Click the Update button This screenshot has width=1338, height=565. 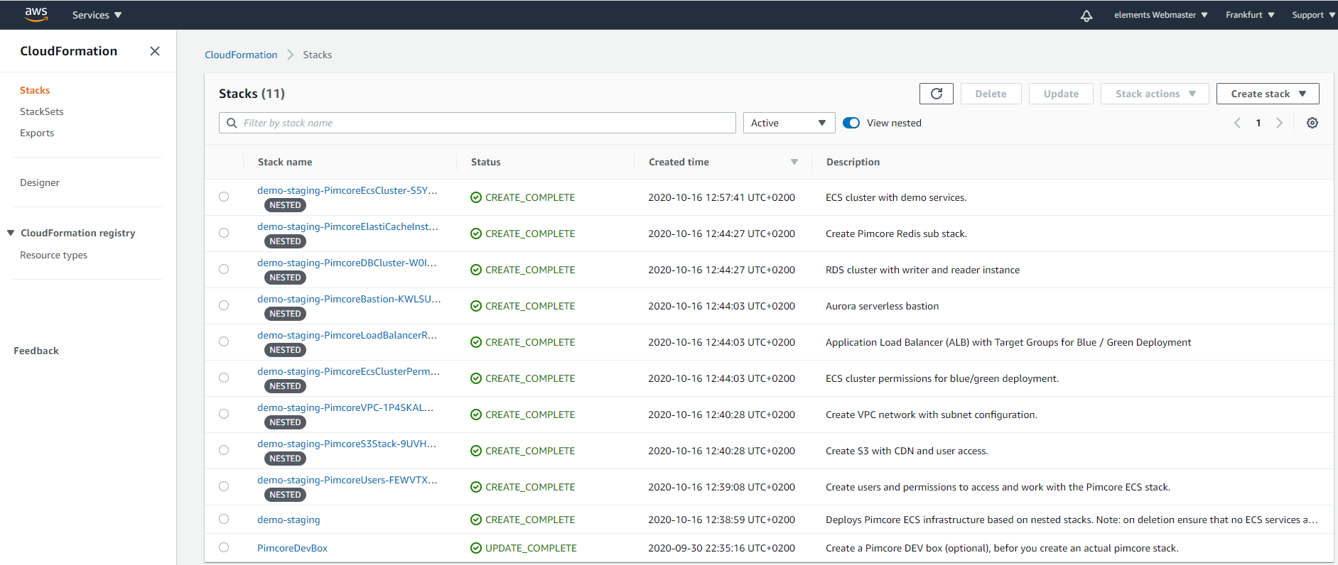[x=1061, y=94]
